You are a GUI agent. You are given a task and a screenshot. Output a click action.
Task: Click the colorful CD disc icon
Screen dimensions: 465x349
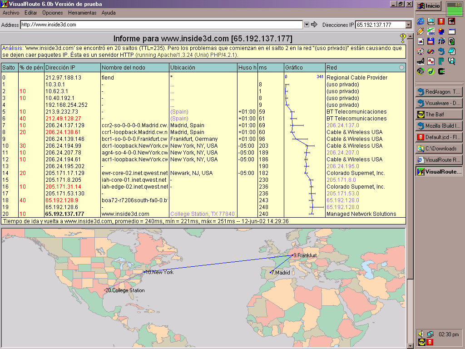pyautogui.click(x=420, y=51)
